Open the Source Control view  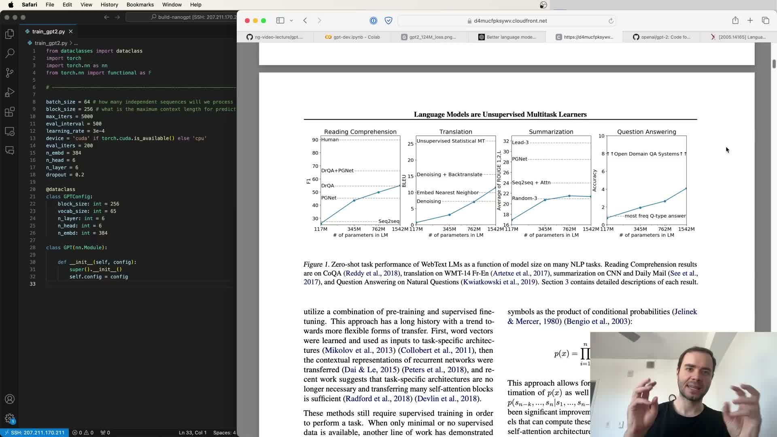pos(10,73)
